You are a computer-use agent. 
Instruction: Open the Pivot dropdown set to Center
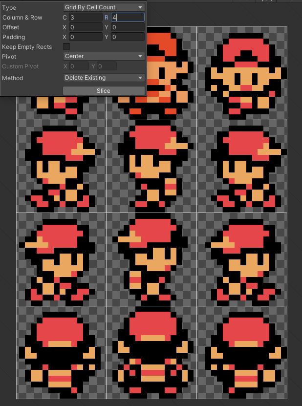pyautogui.click(x=104, y=56)
